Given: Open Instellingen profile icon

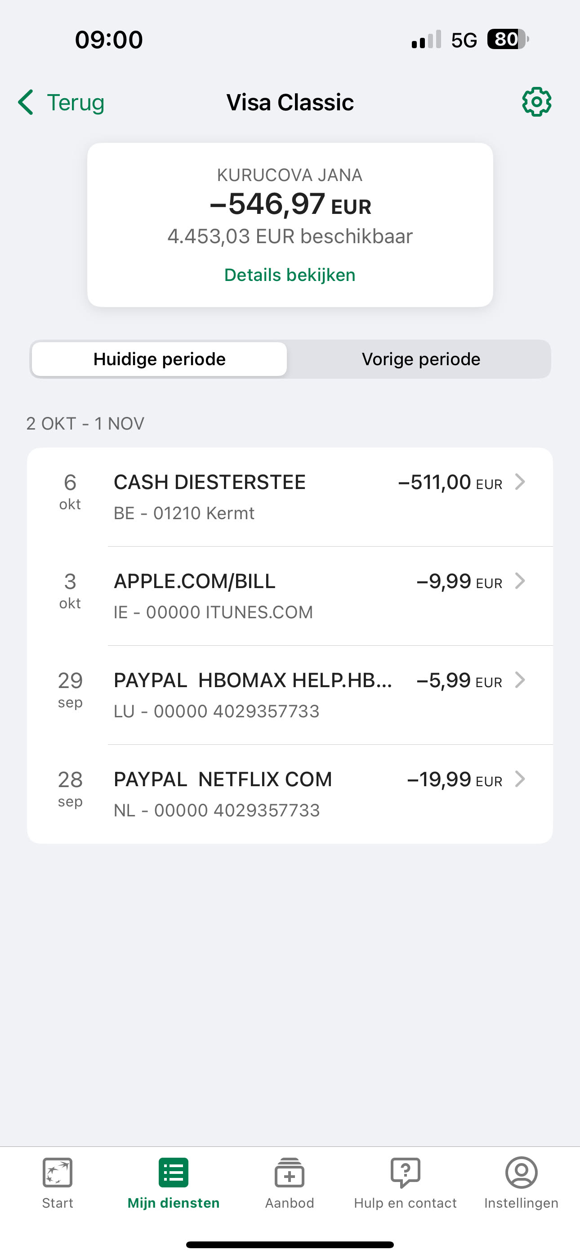Looking at the screenshot, I should (522, 1173).
